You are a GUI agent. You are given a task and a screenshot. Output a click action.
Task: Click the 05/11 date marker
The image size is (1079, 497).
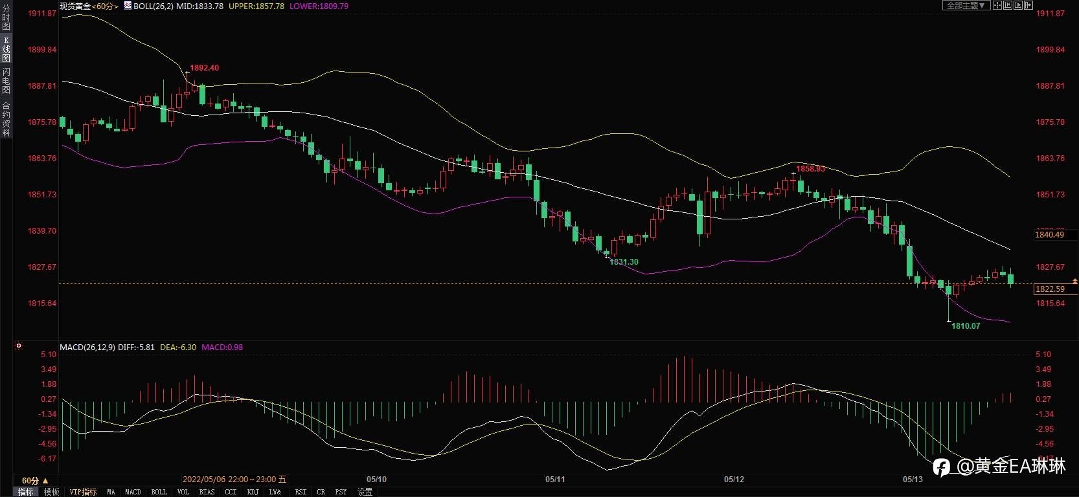pos(555,480)
